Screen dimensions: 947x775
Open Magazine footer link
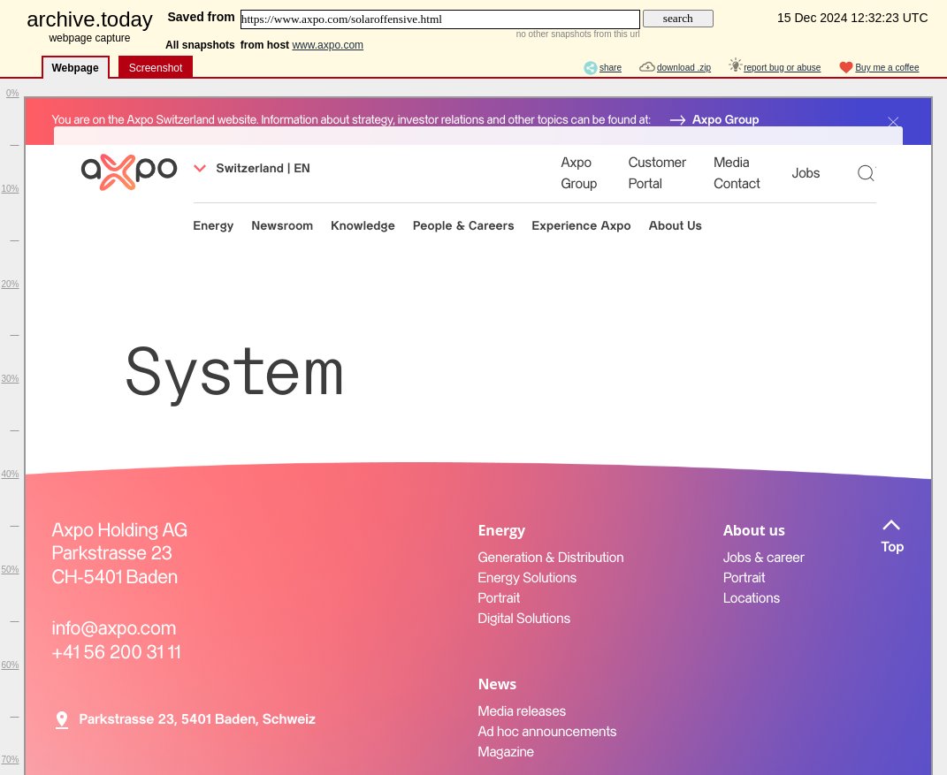click(506, 752)
